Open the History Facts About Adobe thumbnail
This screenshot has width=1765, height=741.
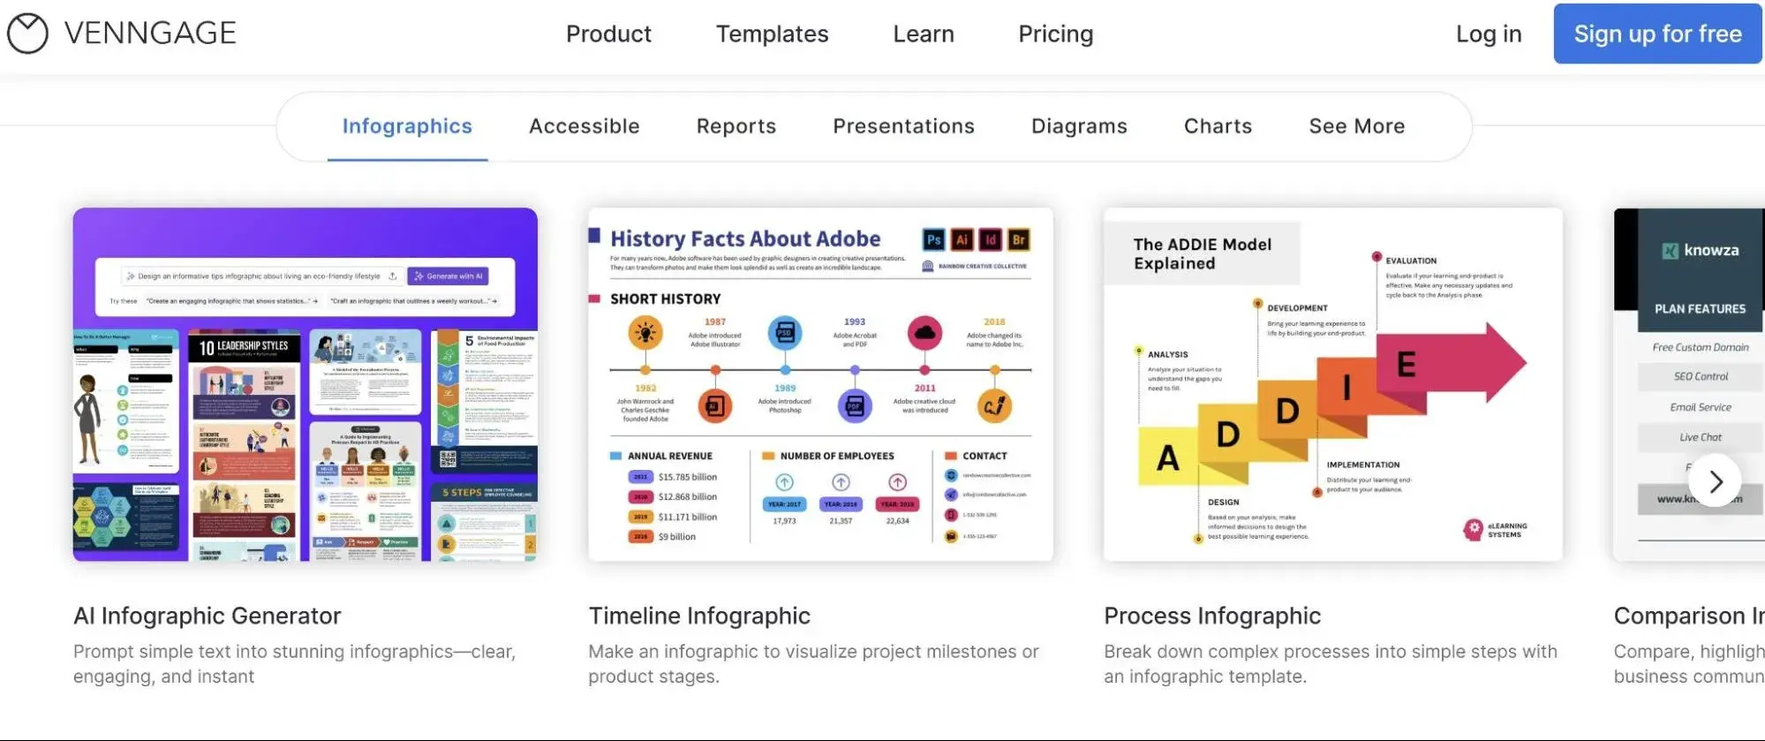tap(820, 384)
